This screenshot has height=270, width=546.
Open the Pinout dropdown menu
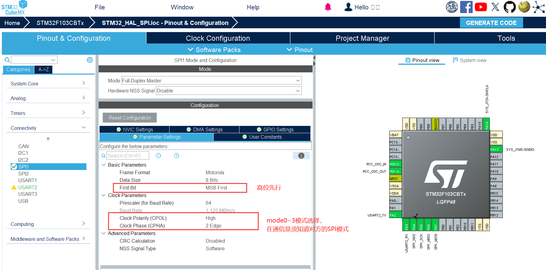point(300,50)
